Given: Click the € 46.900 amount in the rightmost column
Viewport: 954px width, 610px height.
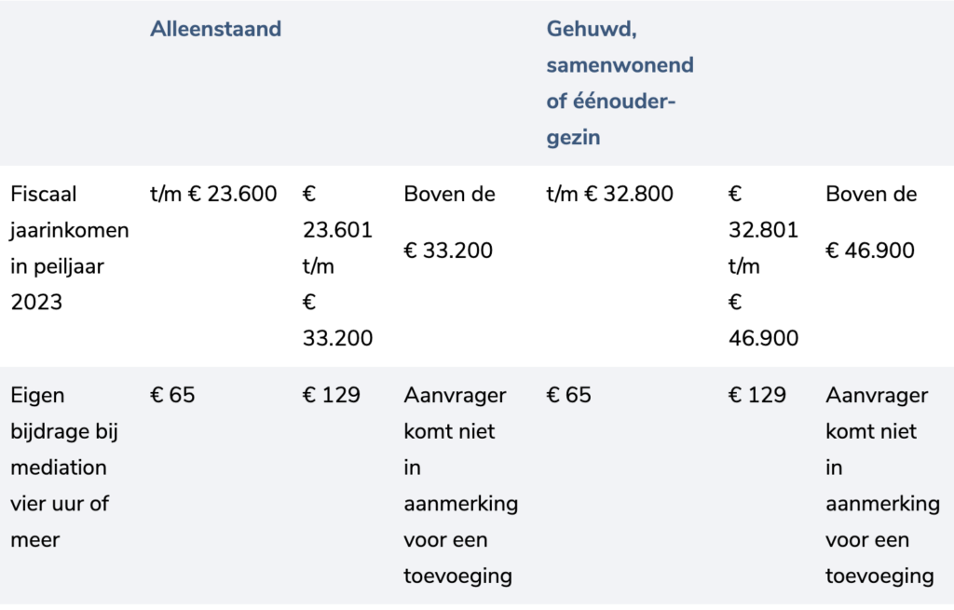Looking at the screenshot, I should coord(870,251).
